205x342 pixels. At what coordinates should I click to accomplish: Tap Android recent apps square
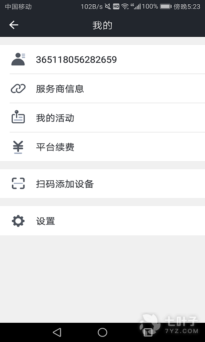(148, 333)
